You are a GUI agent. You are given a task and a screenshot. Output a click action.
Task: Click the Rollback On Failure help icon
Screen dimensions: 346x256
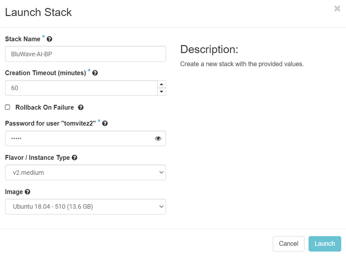pyautogui.click(x=81, y=107)
